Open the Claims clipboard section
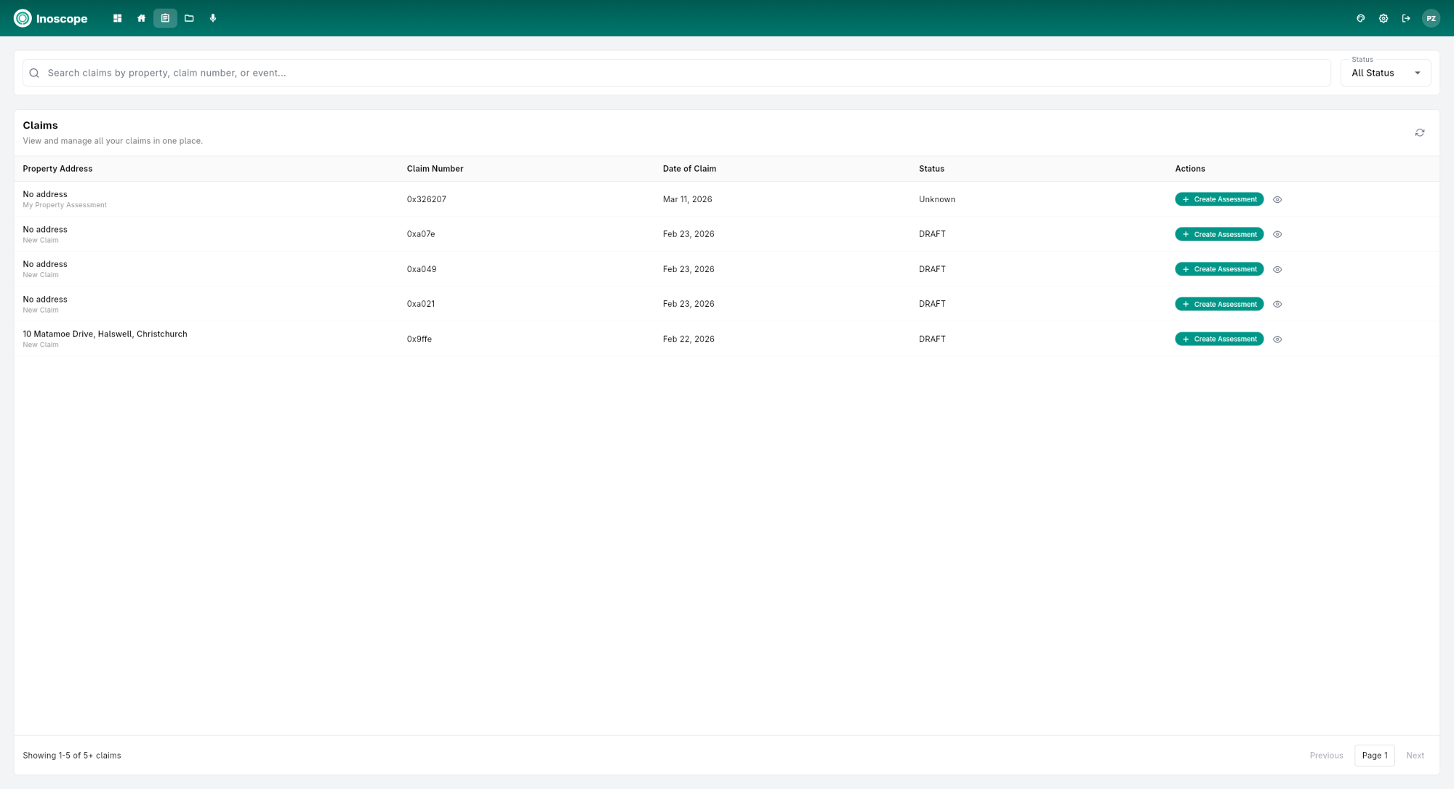 [x=165, y=17]
